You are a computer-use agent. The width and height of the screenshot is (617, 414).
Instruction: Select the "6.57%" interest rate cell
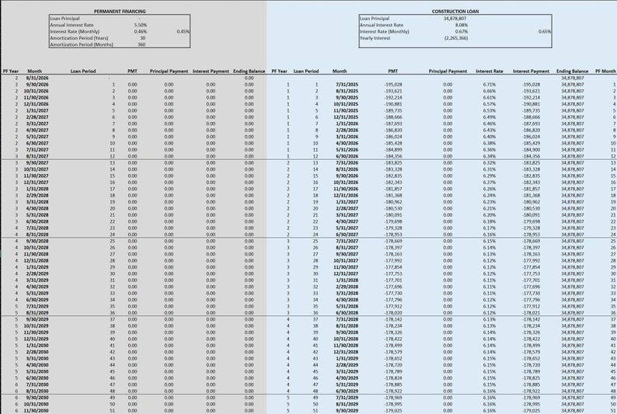pos(490,104)
